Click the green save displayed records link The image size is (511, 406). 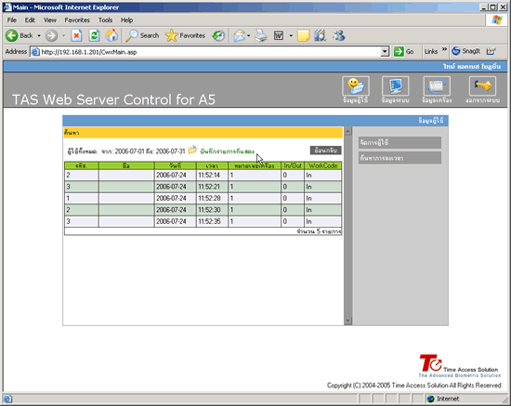(227, 151)
